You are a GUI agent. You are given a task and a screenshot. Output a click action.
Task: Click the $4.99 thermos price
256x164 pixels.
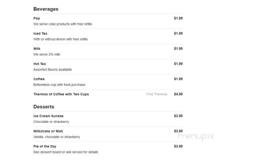[x=178, y=94]
